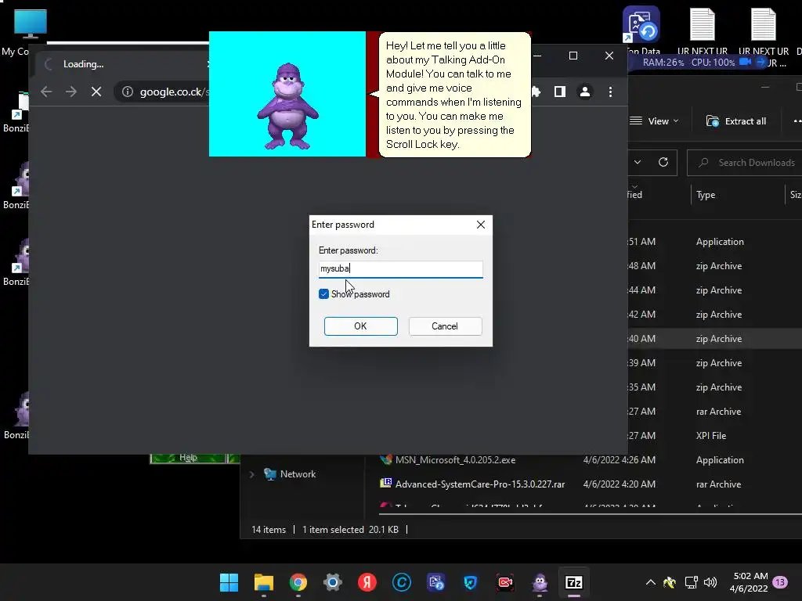Click the BonziBuddy purple gorilla character
Viewport: 802px width, 601px height.
tap(288, 106)
